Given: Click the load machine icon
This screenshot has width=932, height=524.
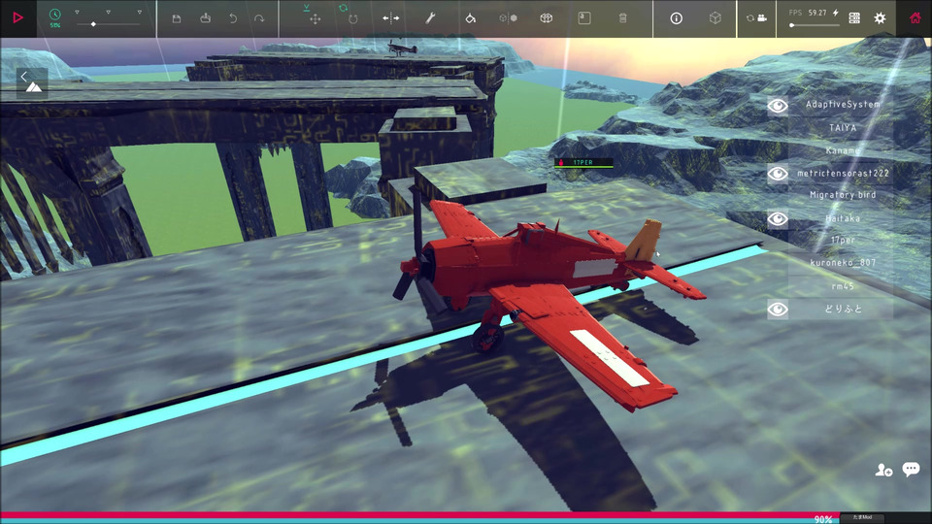Looking at the screenshot, I should 205,17.
